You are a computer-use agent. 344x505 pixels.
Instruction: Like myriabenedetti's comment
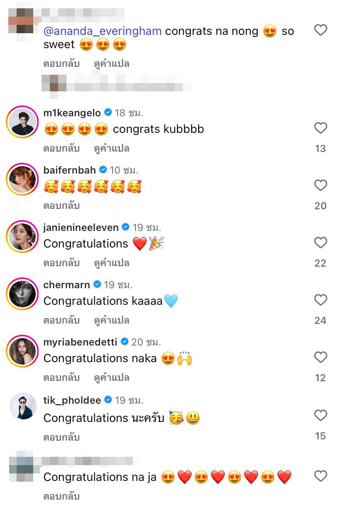click(x=320, y=358)
